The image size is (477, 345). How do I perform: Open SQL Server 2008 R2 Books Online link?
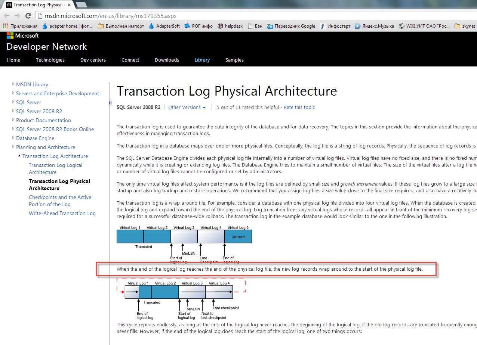point(55,129)
